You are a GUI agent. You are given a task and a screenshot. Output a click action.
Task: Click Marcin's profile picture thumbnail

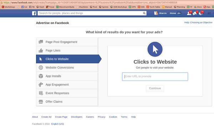(x=156, y=13)
